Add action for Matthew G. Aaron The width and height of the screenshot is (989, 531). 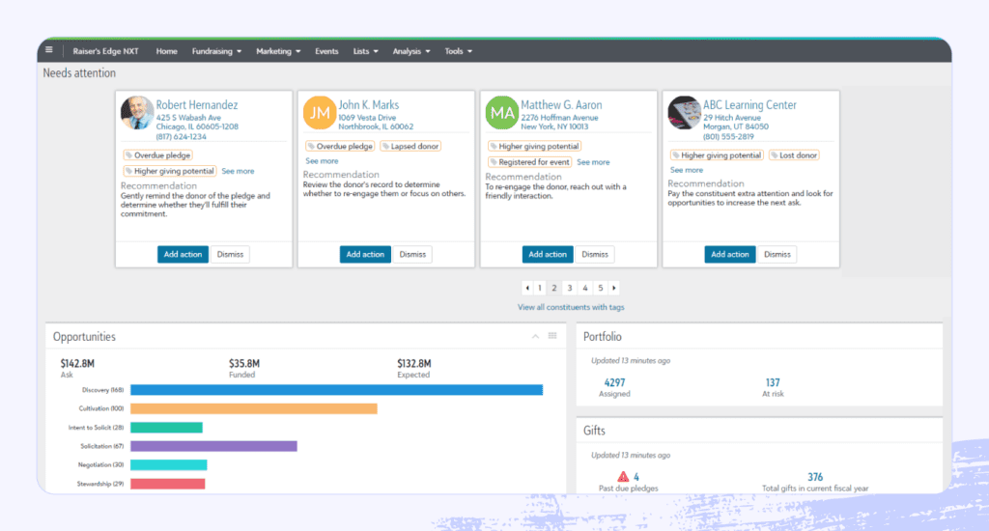[x=548, y=254]
